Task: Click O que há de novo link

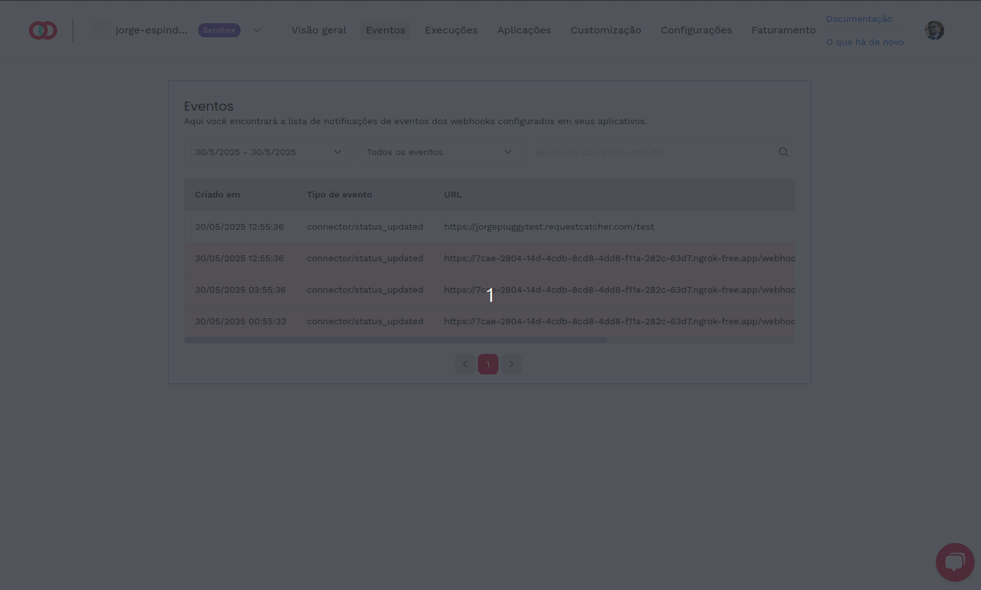Action: coord(865,42)
